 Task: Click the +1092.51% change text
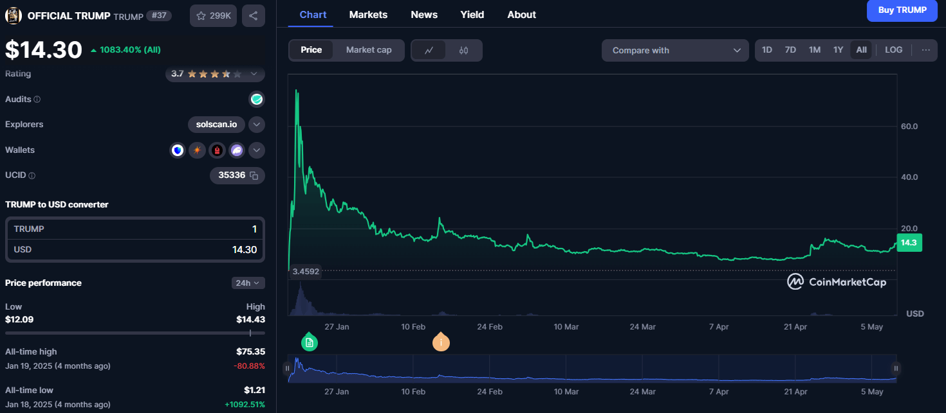245,405
